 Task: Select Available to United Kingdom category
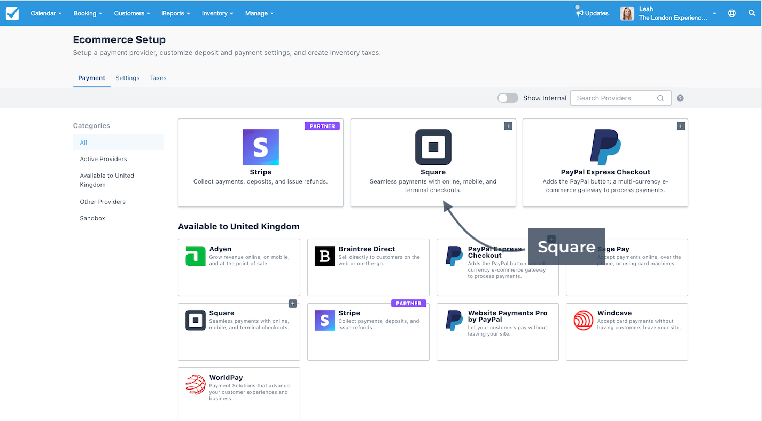point(107,180)
